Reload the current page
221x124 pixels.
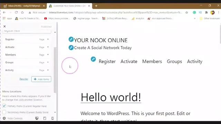tap(16, 12)
